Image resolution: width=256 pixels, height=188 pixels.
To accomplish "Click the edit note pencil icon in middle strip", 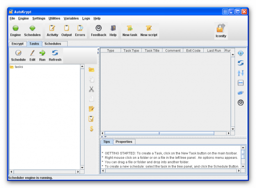I will 91,109.
